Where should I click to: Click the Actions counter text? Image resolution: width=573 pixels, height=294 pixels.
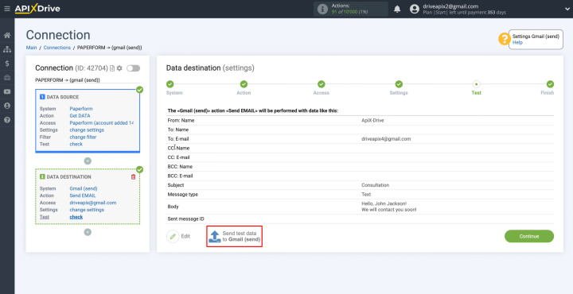coord(349,9)
